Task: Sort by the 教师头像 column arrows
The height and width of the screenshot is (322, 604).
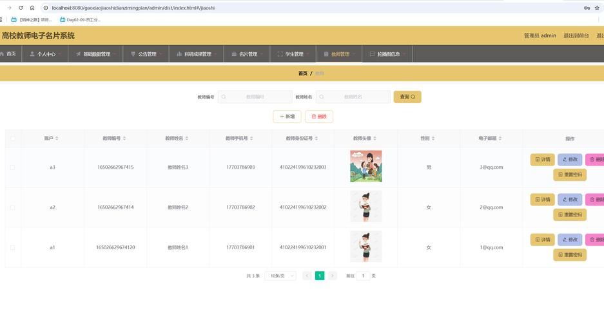Action: (x=375, y=138)
